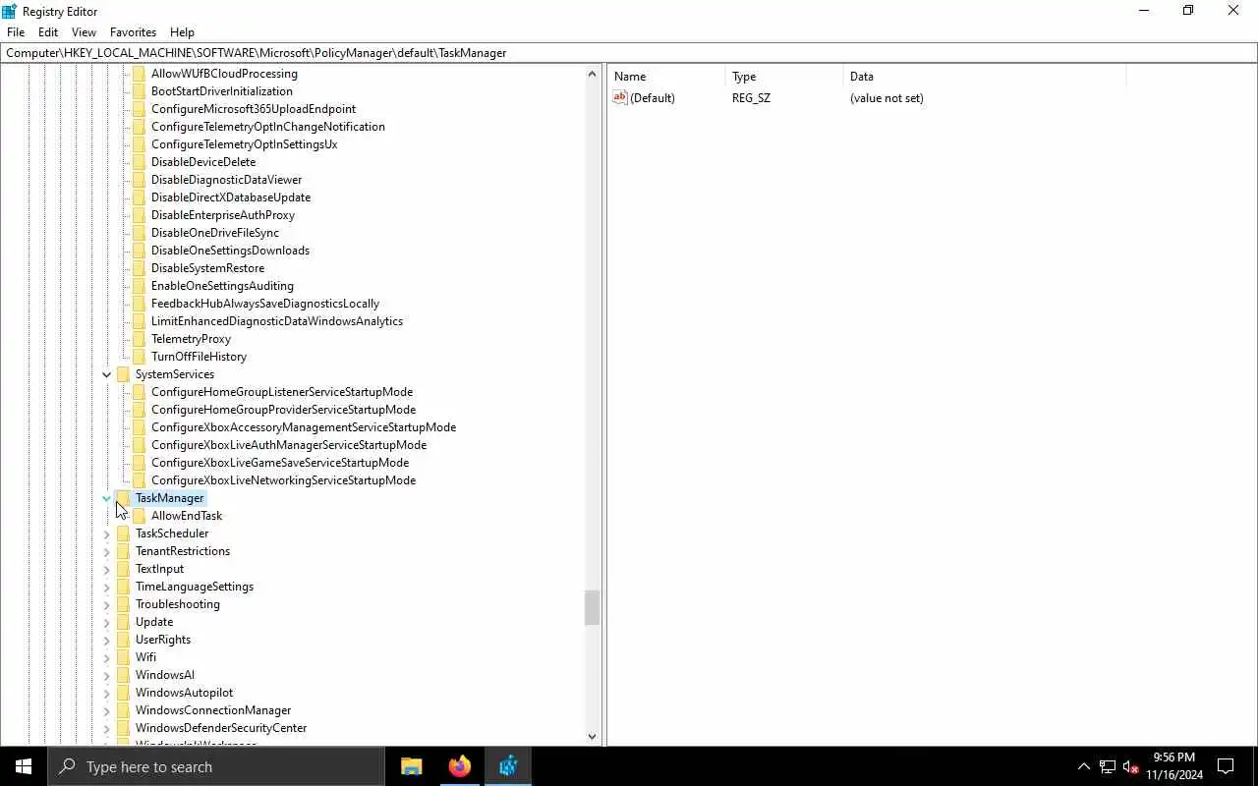This screenshot has height=786, width=1258.
Task: Select the AllowEndTask key
Action: 187,516
